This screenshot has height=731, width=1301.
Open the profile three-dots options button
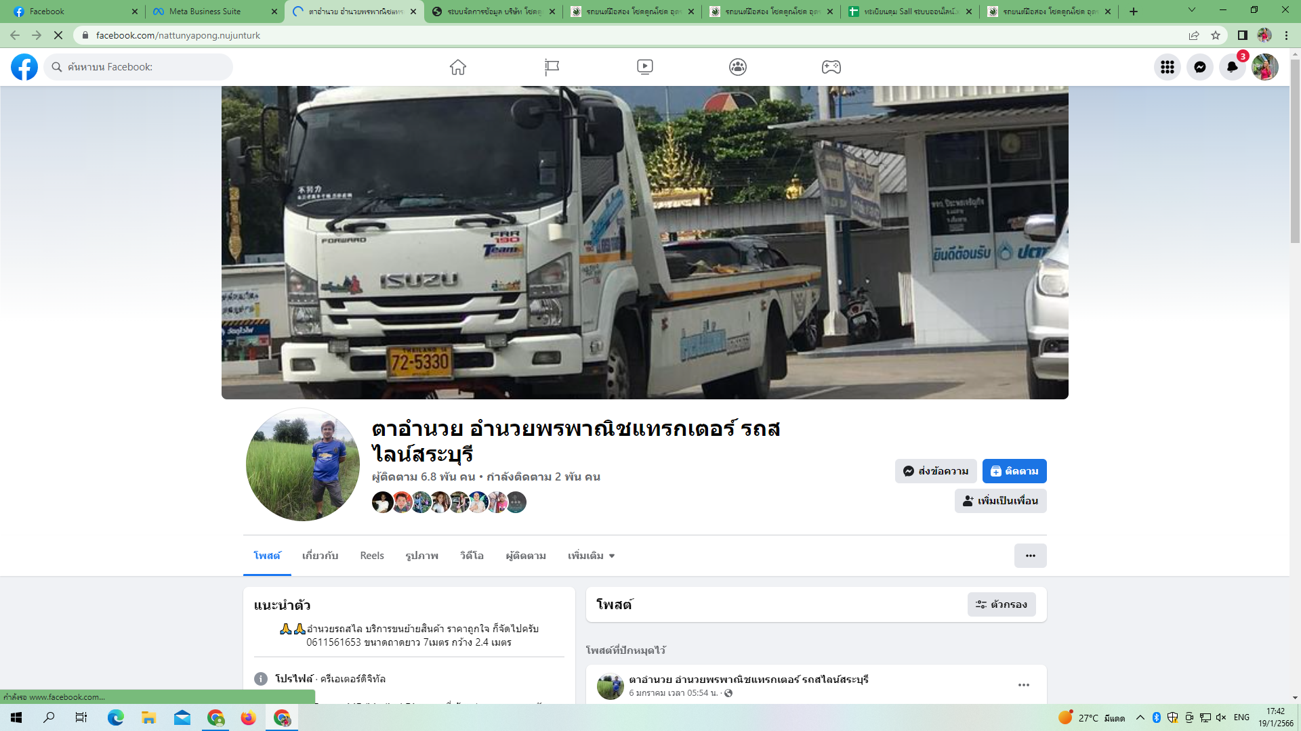tap(1031, 556)
